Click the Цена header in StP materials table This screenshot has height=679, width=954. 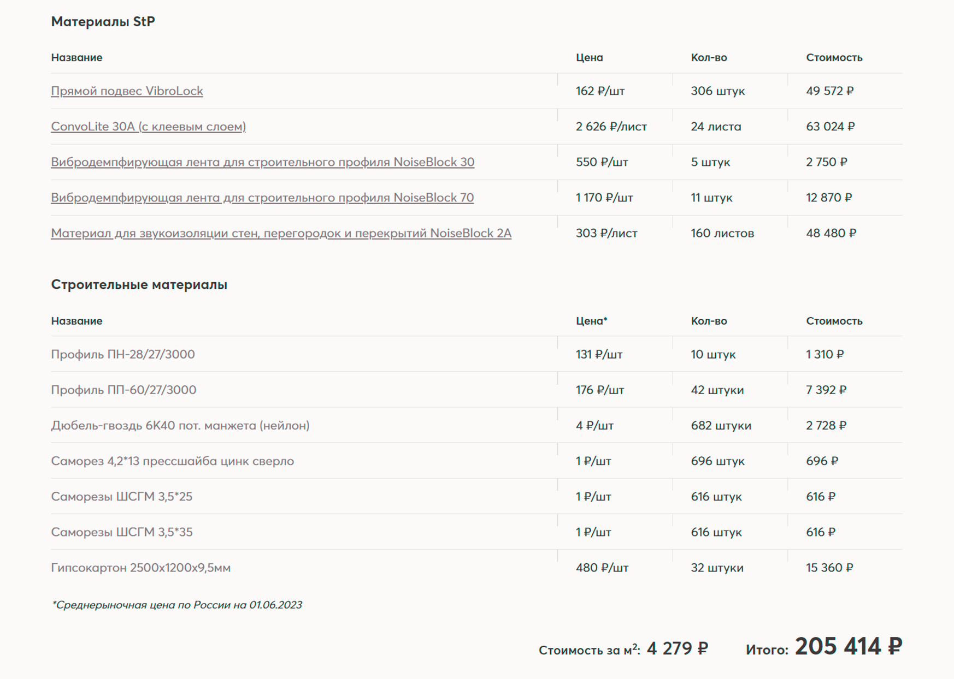click(x=589, y=57)
